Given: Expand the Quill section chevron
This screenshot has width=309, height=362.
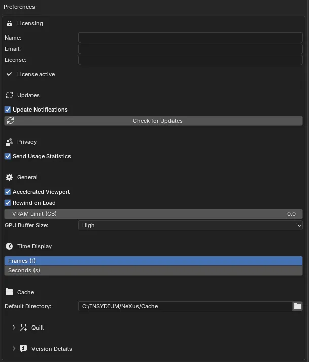Looking at the screenshot, I should pos(14,328).
